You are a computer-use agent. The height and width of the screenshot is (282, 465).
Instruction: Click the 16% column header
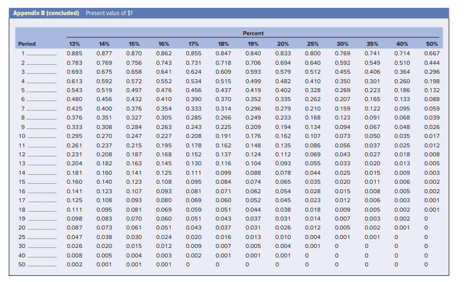(x=164, y=44)
